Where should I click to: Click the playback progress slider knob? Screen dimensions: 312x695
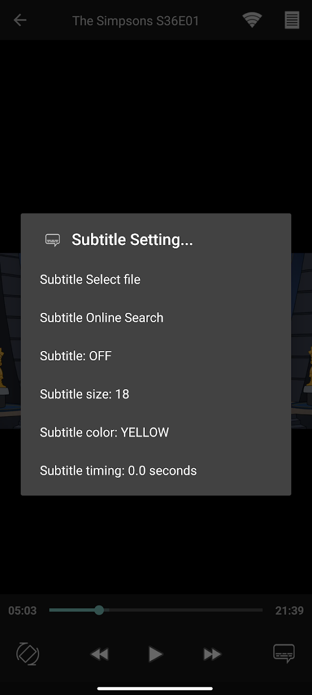click(99, 610)
